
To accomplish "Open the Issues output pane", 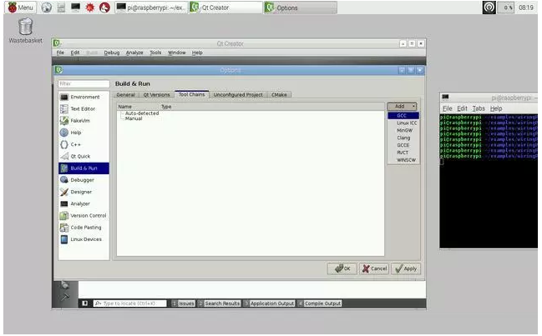I will coord(185,303).
